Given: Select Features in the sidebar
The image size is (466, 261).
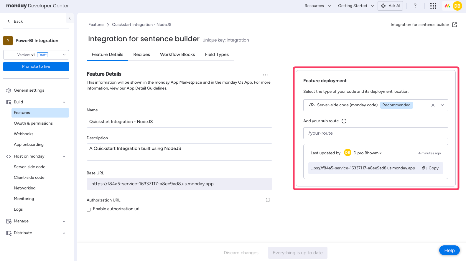Looking at the screenshot, I should (40, 113).
